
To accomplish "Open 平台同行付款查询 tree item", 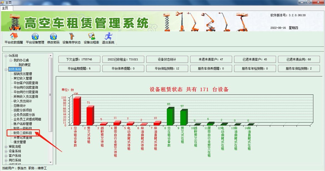I will click(26, 92).
